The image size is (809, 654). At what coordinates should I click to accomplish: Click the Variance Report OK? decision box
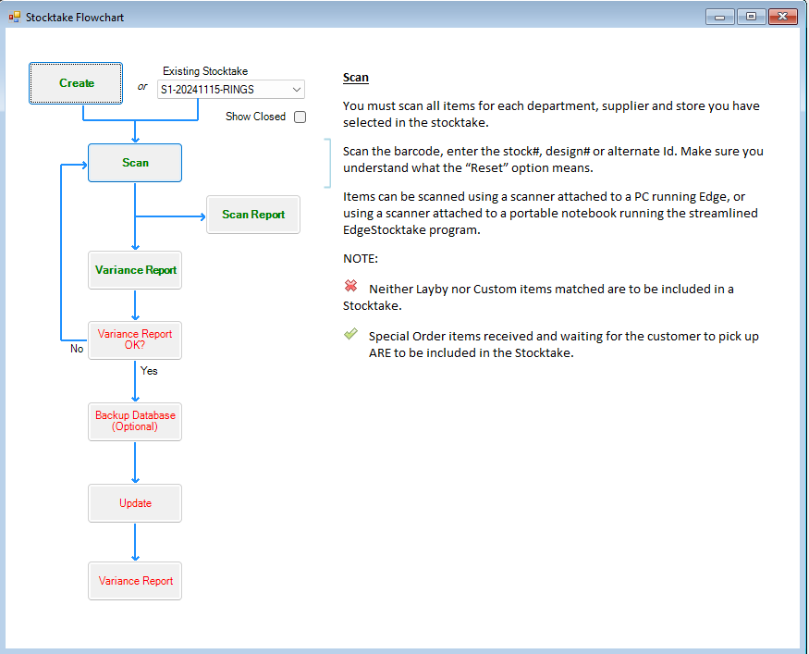[x=134, y=340]
